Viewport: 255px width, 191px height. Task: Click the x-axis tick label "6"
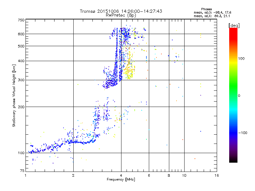click(149, 175)
